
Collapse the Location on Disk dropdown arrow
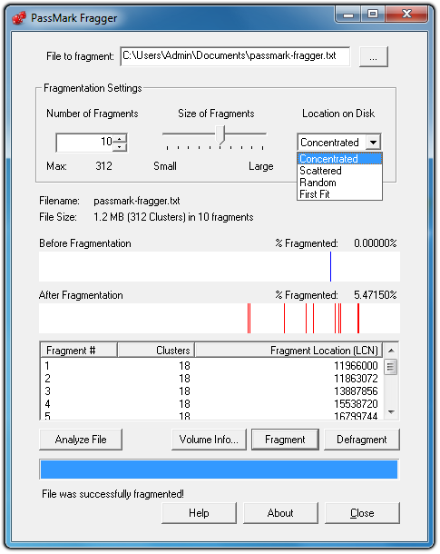click(x=374, y=143)
